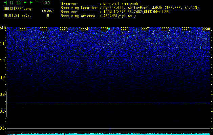The height and width of the screenshot is (135, 213).
Task: Click the cyan signal level graph at bottom
Action: click(x=108, y=134)
